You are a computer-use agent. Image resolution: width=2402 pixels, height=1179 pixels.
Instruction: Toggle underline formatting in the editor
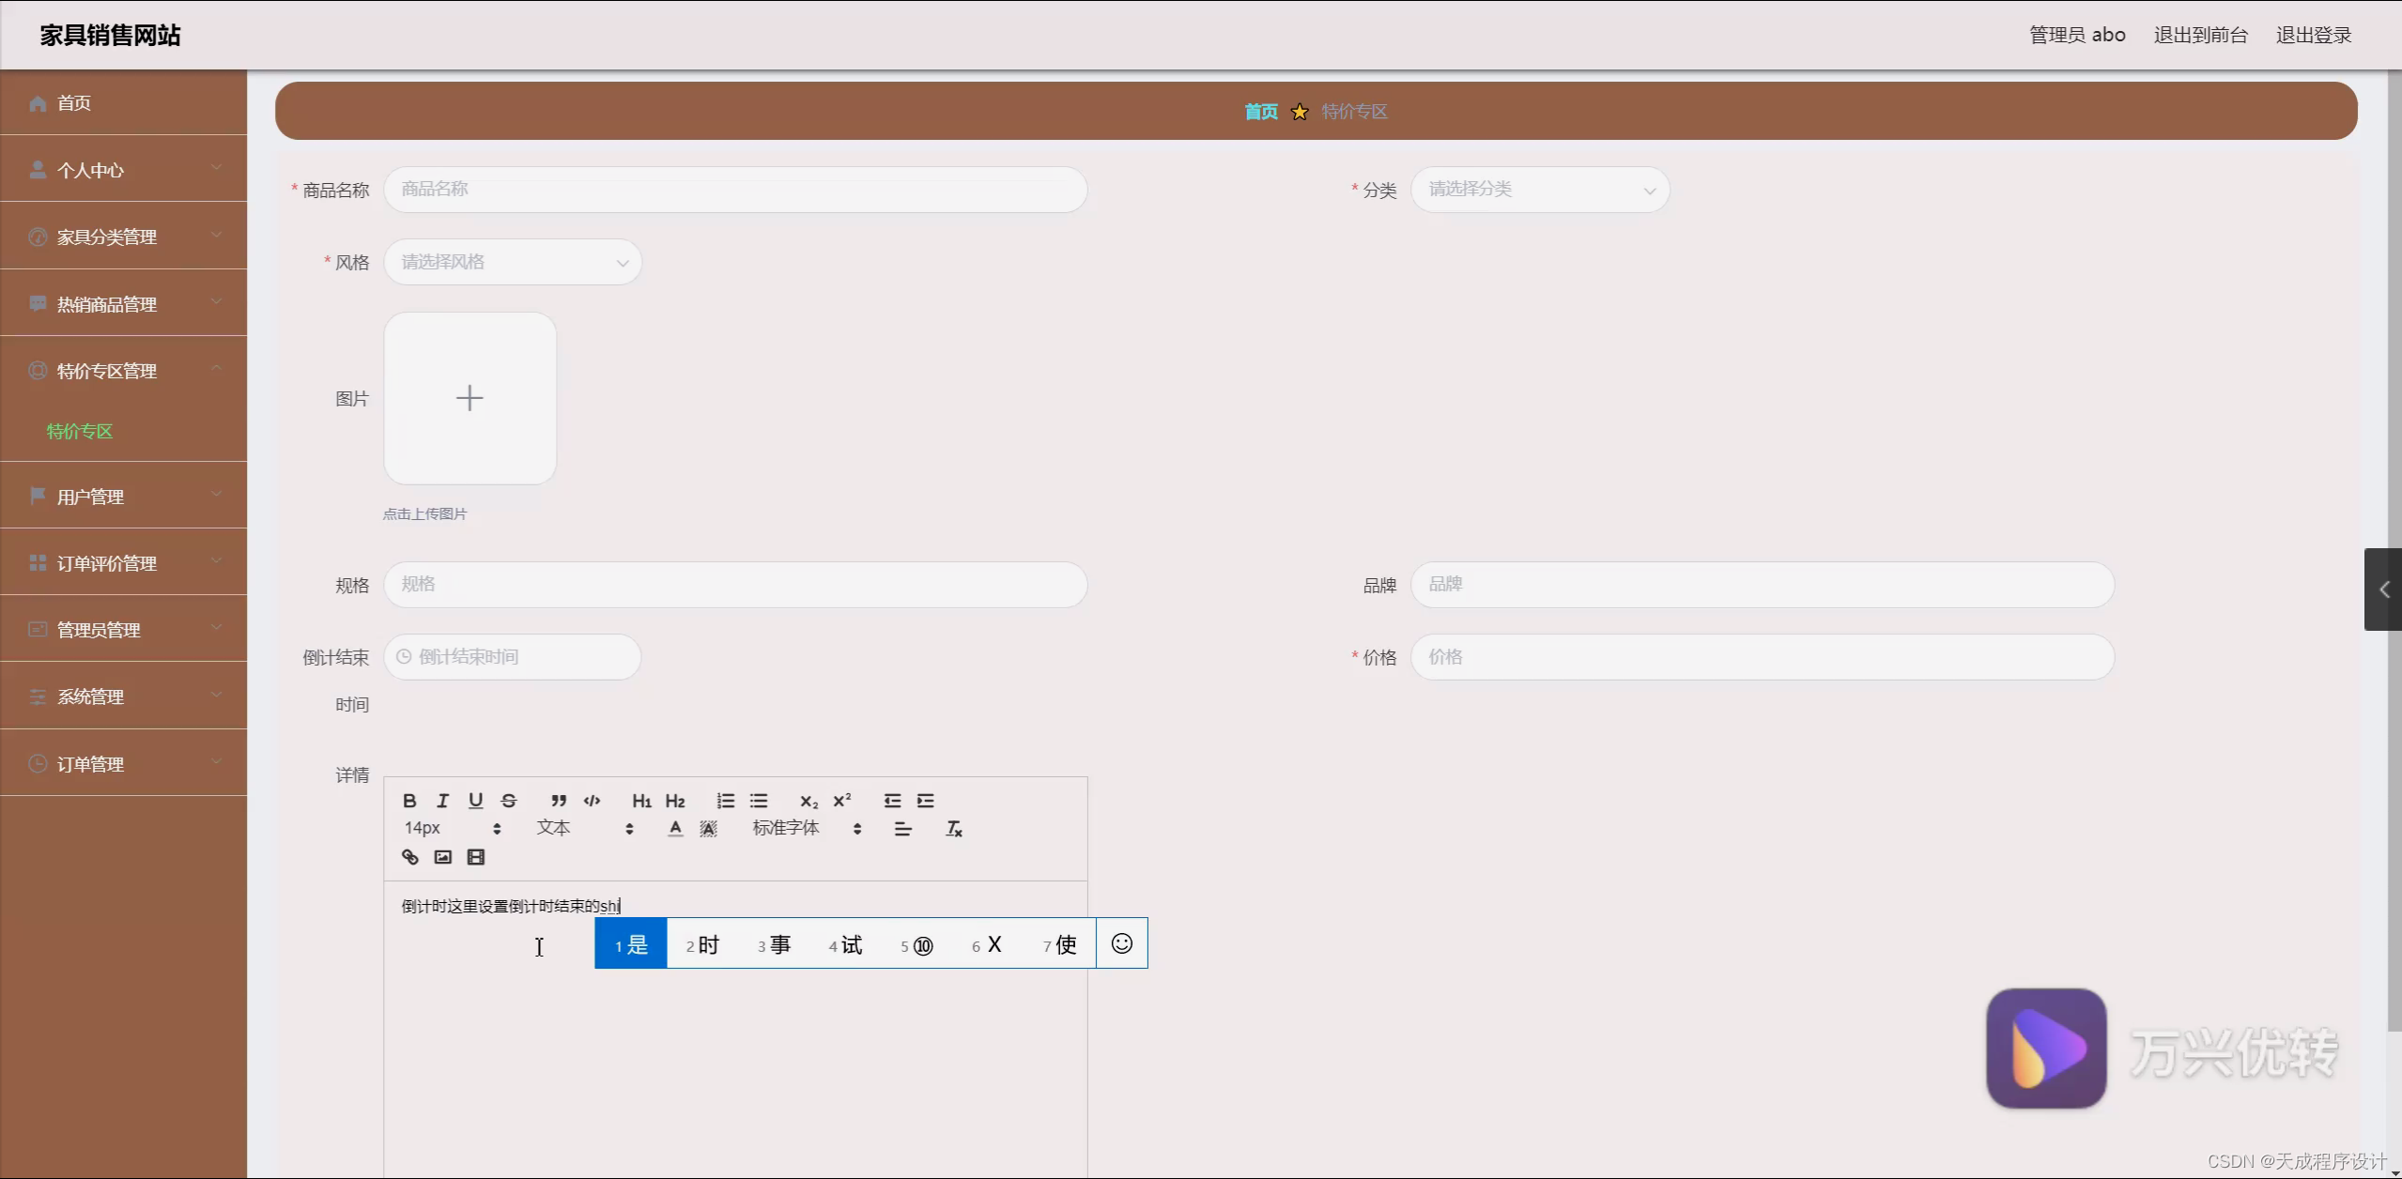pos(476,801)
